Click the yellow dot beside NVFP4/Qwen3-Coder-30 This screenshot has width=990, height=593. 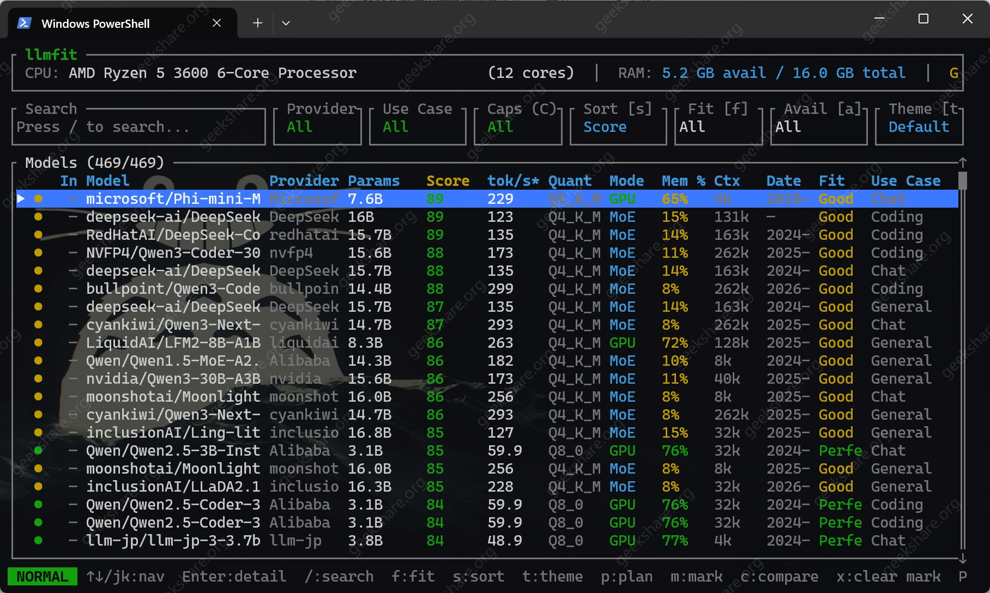[38, 253]
